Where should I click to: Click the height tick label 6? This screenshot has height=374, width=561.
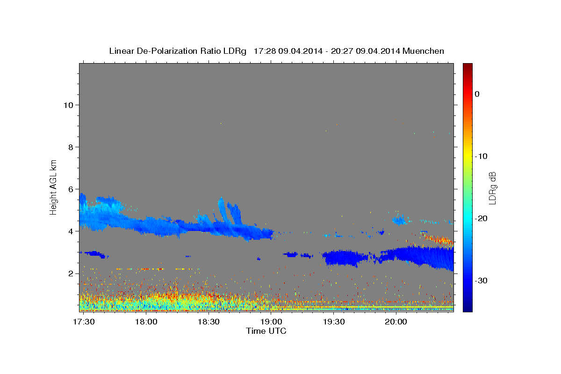pyautogui.click(x=71, y=189)
